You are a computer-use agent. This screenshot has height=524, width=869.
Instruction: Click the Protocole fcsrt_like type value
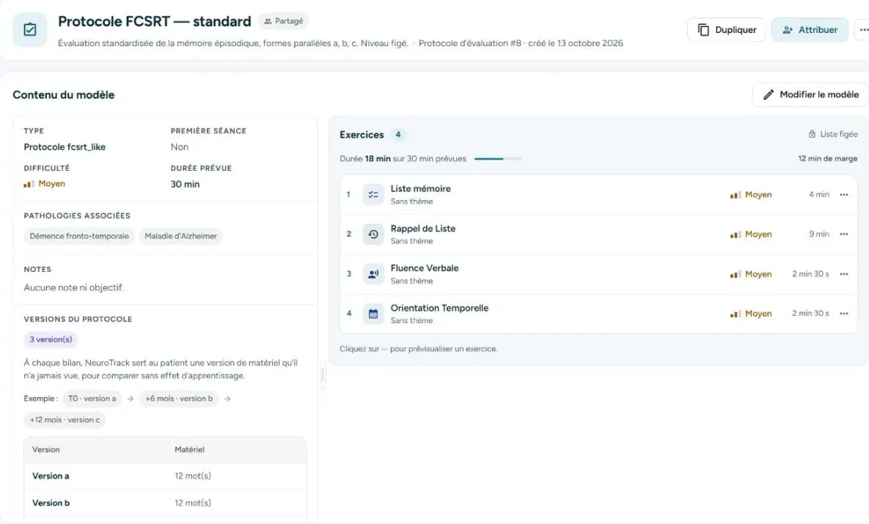click(x=65, y=147)
